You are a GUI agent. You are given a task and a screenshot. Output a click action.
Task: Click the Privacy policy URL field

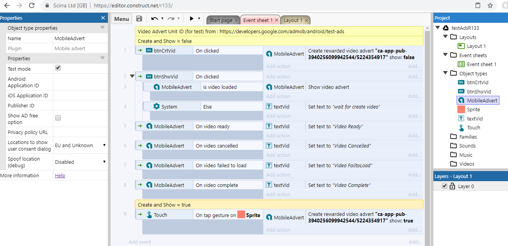tap(80, 132)
